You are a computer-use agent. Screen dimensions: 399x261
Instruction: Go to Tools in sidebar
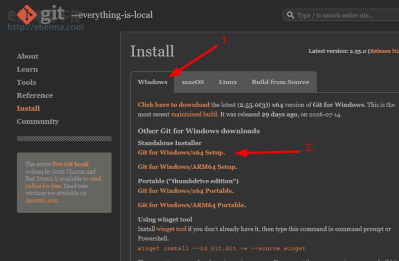tap(26, 82)
